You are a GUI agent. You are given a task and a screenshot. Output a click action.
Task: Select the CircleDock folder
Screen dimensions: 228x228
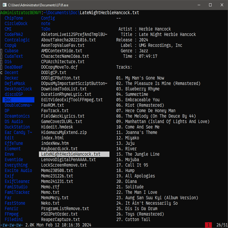pos(16,24)
